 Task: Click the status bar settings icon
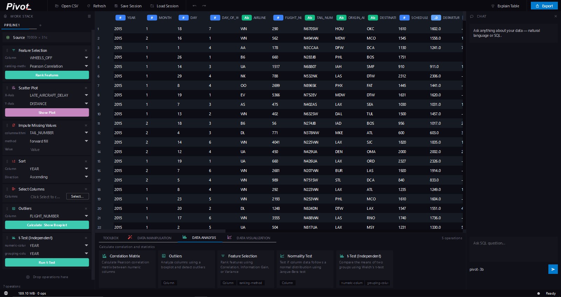(x=6, y=293)
